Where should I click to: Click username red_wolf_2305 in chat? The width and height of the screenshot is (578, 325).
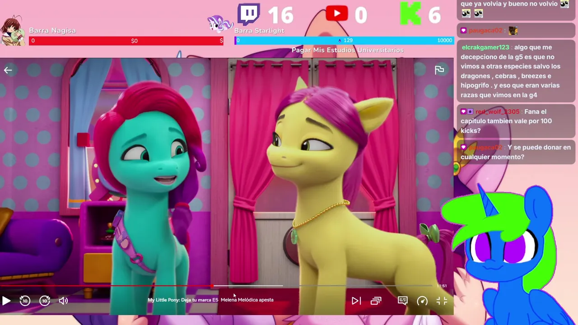(x=497, y=111)
